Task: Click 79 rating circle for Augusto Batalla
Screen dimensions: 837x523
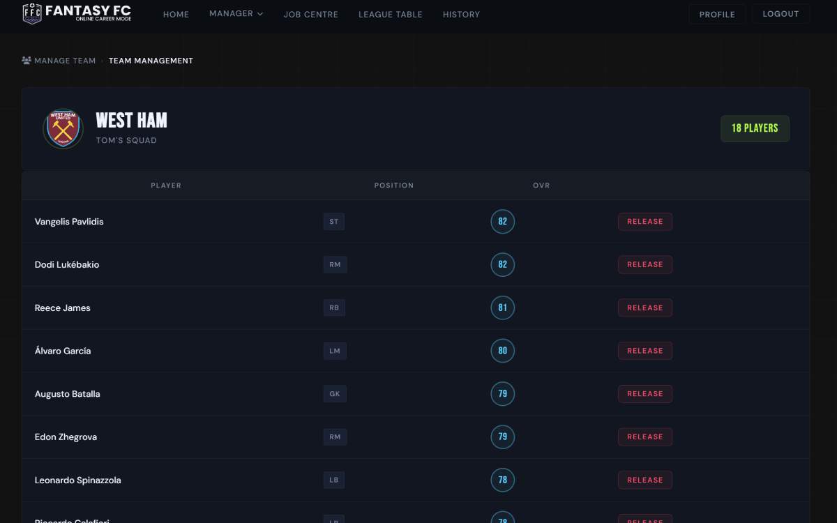Action: point(503,394)
